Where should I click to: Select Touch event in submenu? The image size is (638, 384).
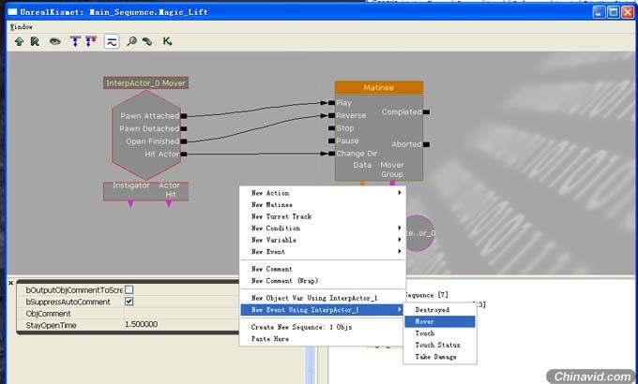click(x=440, y=333)
